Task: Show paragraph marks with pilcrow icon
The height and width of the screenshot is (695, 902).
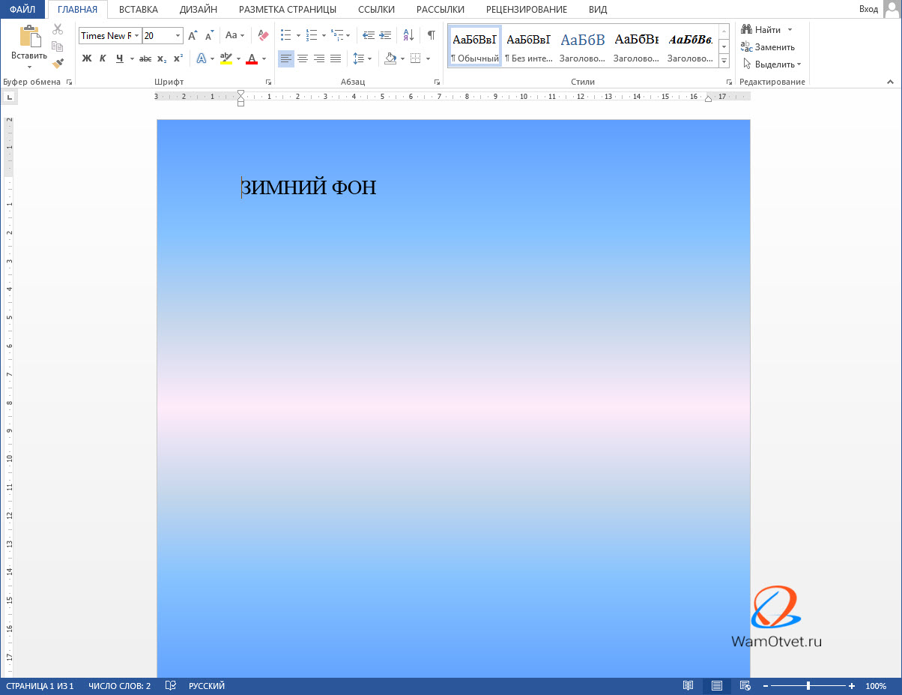Action: coord(431,35)
